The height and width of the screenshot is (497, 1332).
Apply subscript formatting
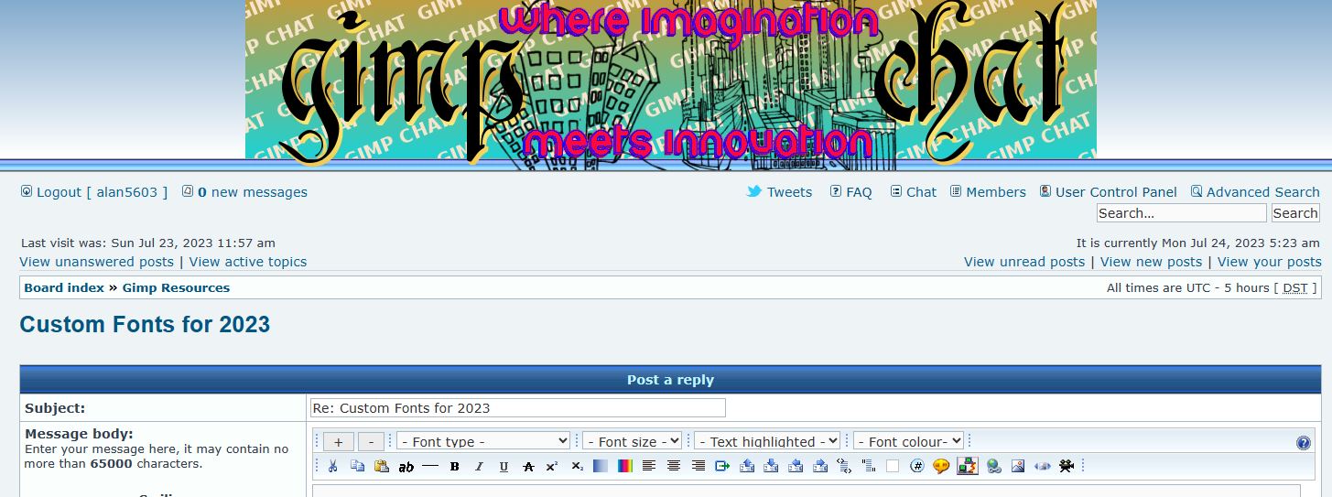tap(577, 466)
